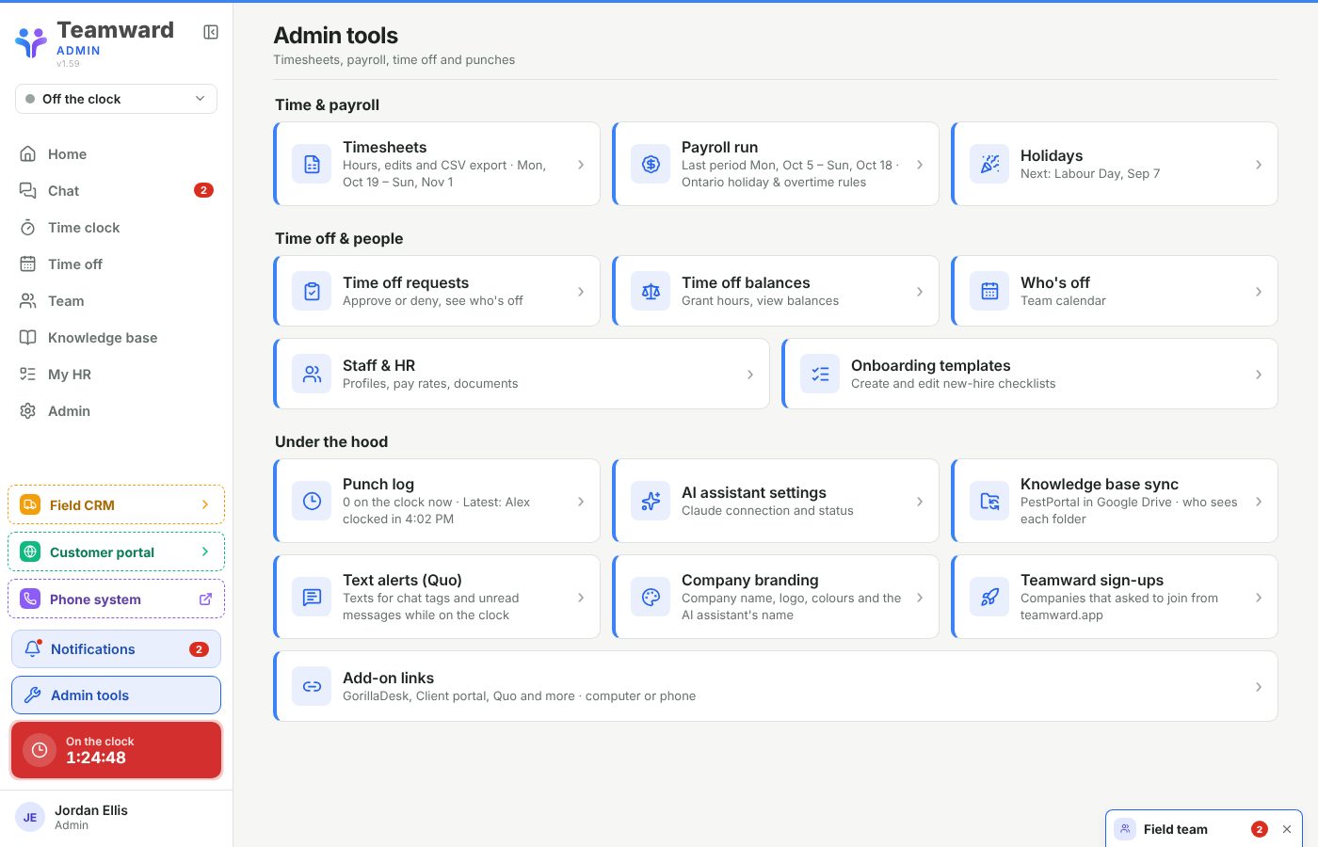Expand the Field CRM chevron
This screenshot has height=847, width=1318.
[x=205, y=504]
